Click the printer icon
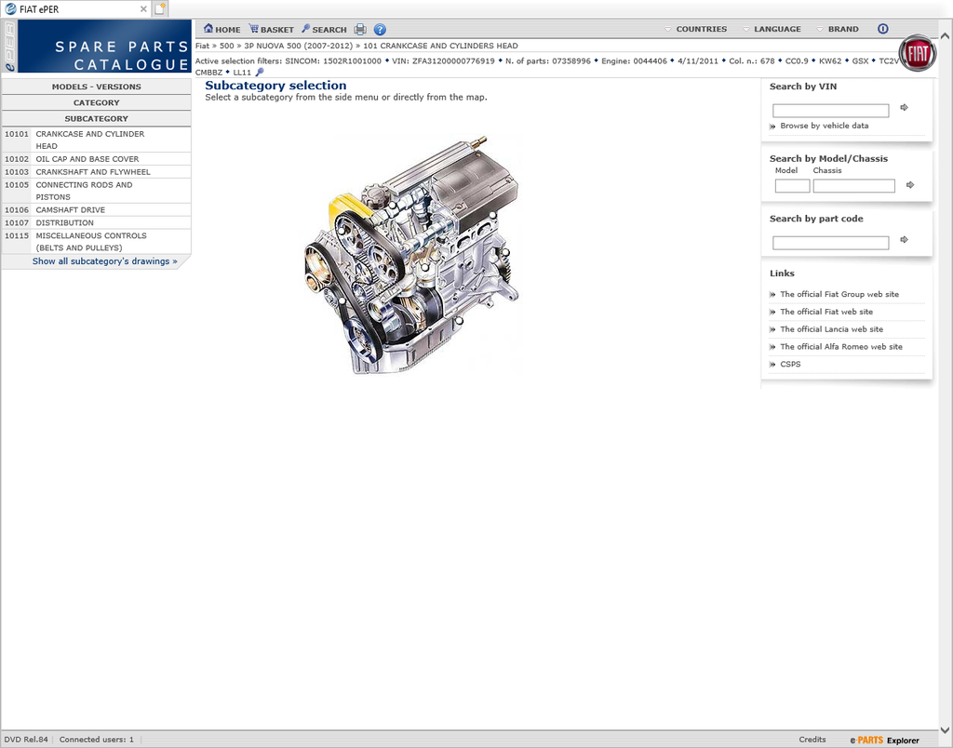 point(360,29)
